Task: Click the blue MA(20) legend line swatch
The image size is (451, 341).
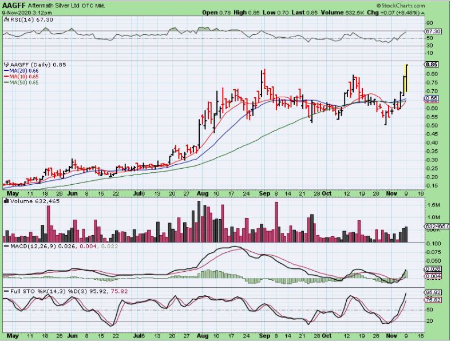Action: pos(6,71)
